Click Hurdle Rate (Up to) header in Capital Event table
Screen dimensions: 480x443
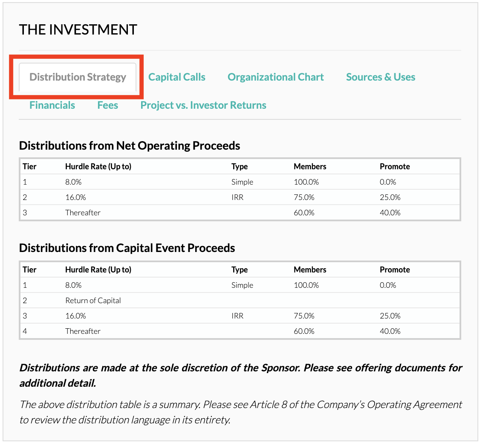pyautogui.click(x=98, y=270)
